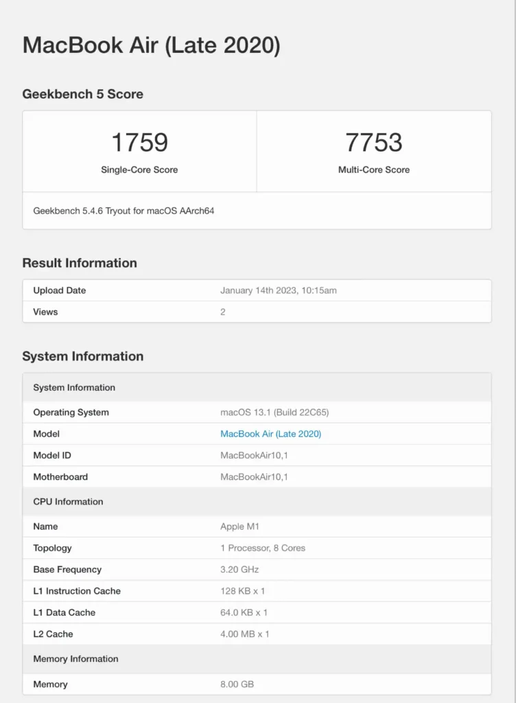
Task: Click the Multi-Core Score label
Action: tap(373, 170)
